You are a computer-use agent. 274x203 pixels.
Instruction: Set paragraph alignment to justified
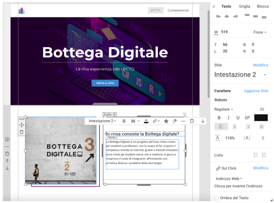[x=261, y=127]
